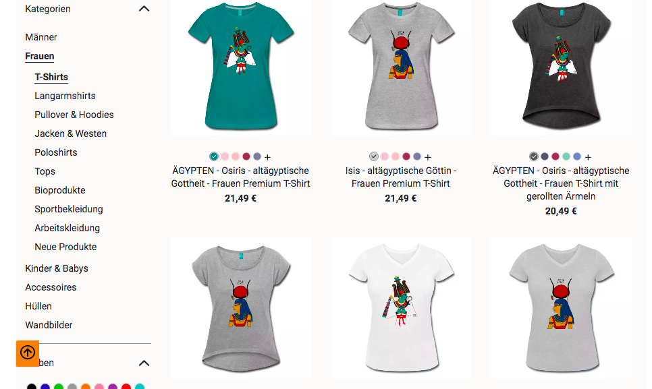
Task: Filter by red color in sidebar
Action: tap(126, 387)
